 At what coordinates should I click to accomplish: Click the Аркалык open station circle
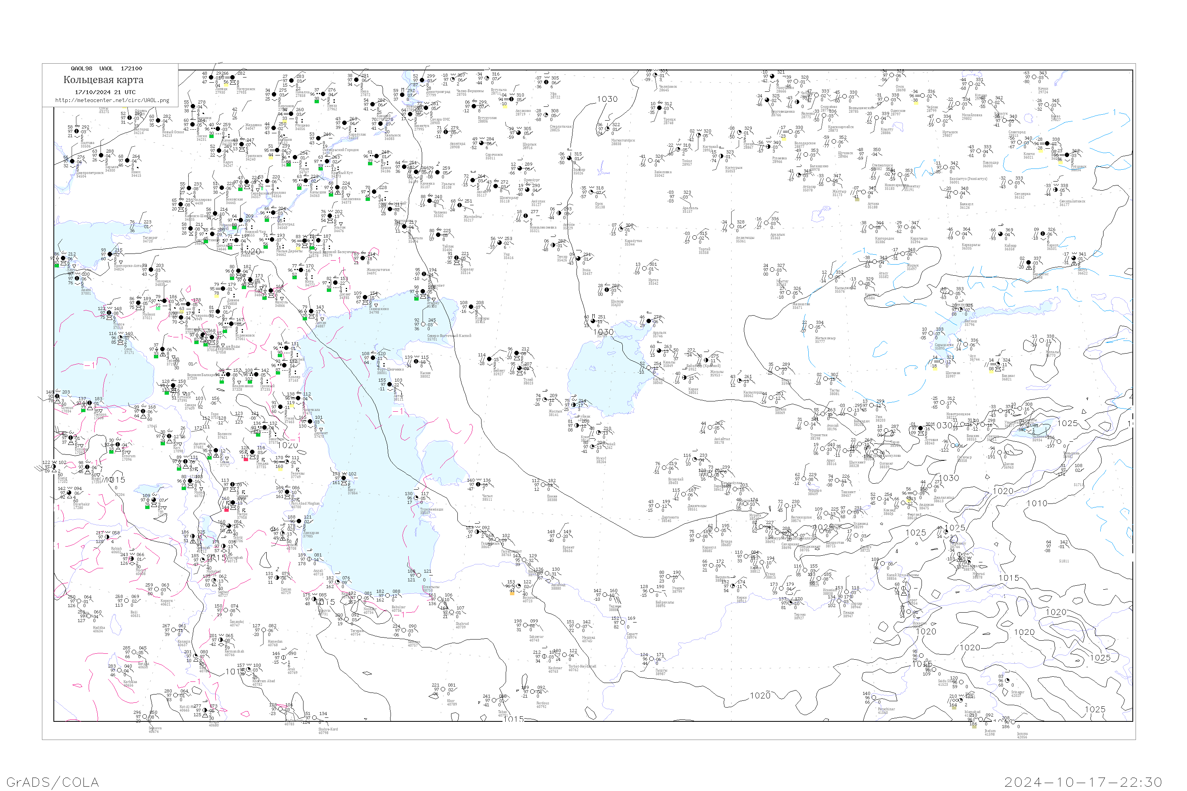(x=766, y=223)
